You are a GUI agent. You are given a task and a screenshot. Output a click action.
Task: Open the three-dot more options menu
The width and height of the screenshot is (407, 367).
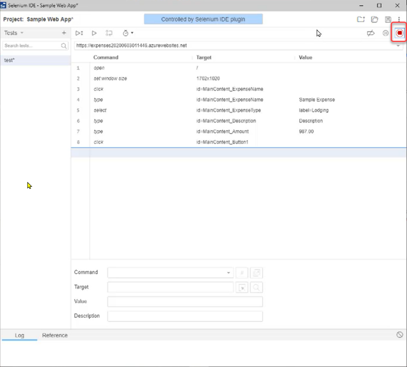tap(399, 19)
